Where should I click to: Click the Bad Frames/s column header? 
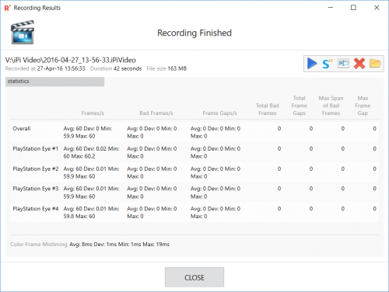pos(156,113)
